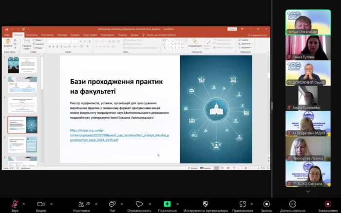Open the Участники participants panel
341x213 pixels.
click(81, 204)
